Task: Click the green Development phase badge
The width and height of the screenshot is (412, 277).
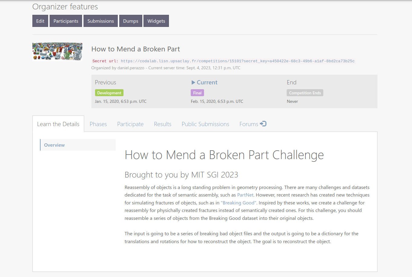Action: (109, 93)
